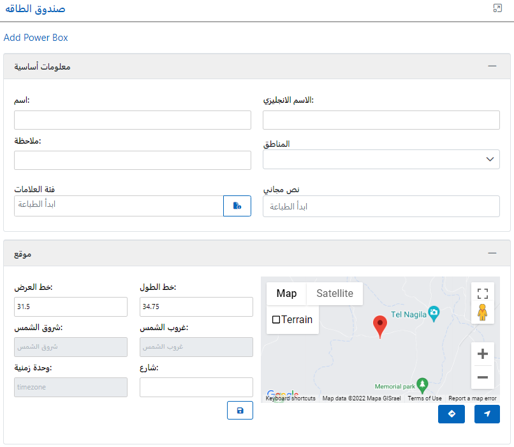The width and height of the screenshot is (514, 447).
Task: Toggle the map fullscreen view
Action: point(483,294)
